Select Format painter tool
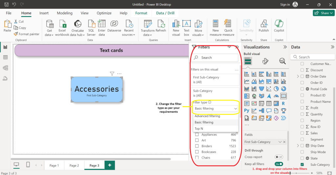Image resolution: width=336 pixels, height=175 pixels. coord(27,34)
